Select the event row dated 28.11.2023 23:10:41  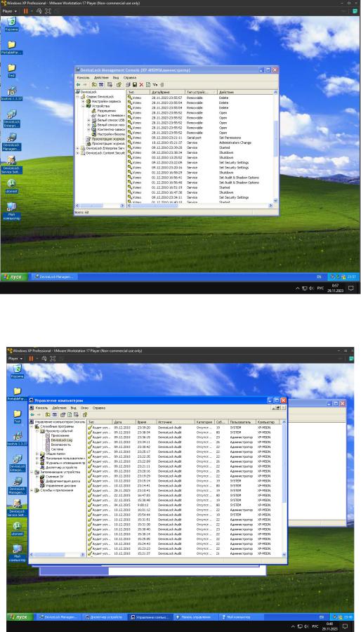(184, 491)
